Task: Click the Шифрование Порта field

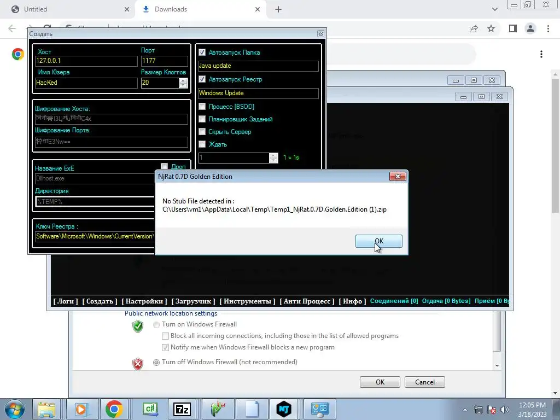Action: 112,142
